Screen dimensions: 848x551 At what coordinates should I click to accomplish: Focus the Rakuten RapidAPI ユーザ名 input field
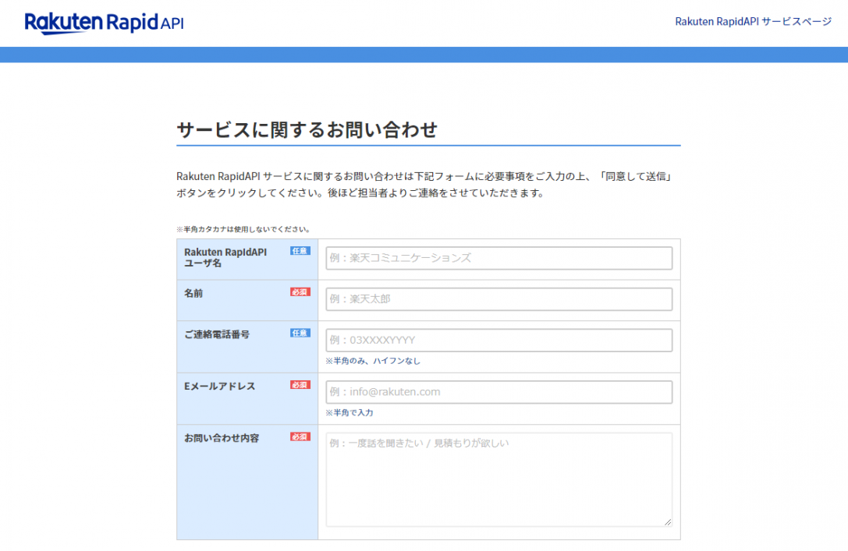pyautogui.click(x=499, y=258)
